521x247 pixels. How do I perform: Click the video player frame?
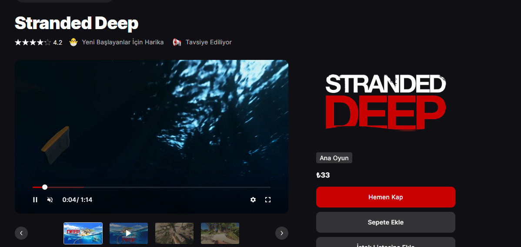coord(151,137)
